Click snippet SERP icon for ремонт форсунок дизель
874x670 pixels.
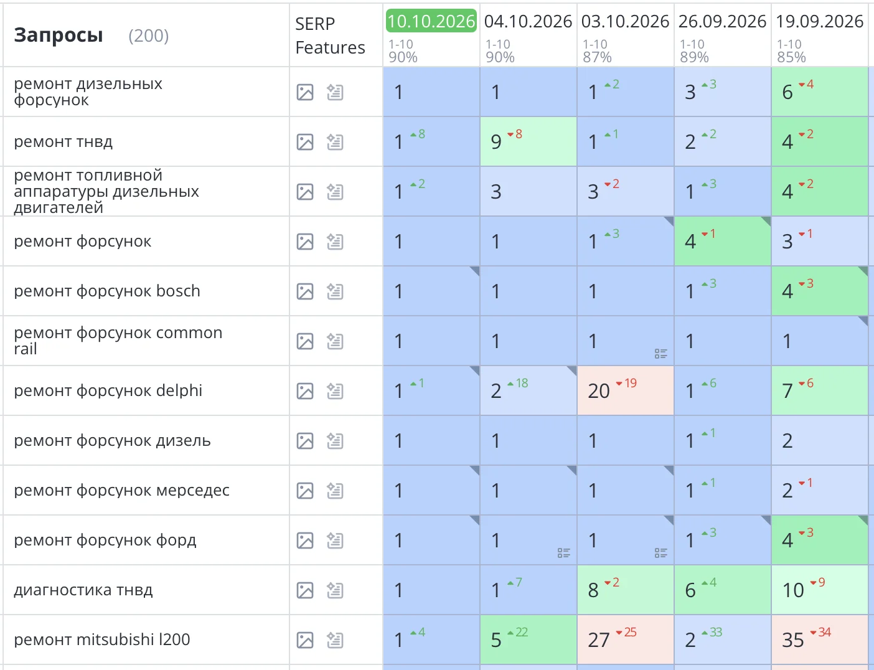[335, 441]
